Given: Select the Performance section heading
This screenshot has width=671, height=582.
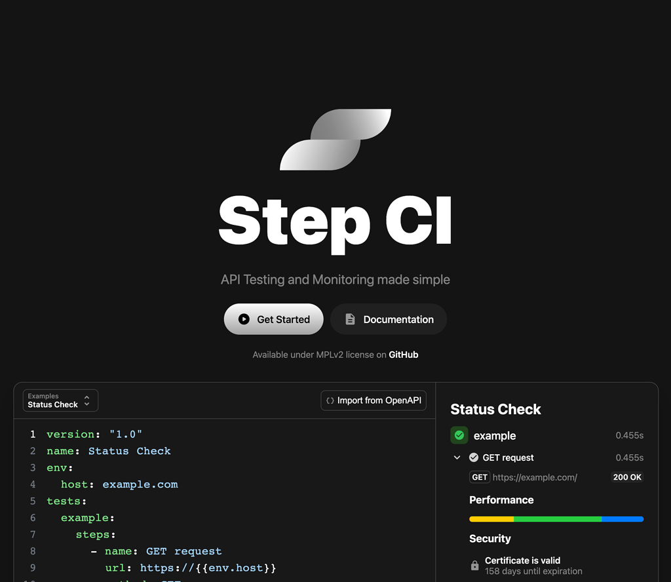Looking at the screenshot, I should [501, 500].
